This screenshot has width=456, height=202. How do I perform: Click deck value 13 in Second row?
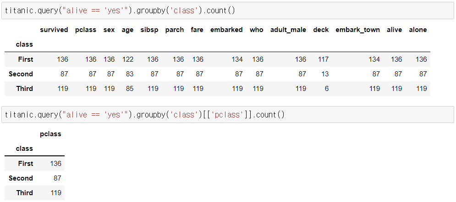click(x=325, y=74)
